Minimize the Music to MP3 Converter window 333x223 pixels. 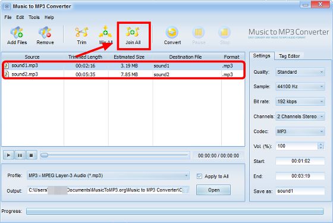[x=306, y=5]
